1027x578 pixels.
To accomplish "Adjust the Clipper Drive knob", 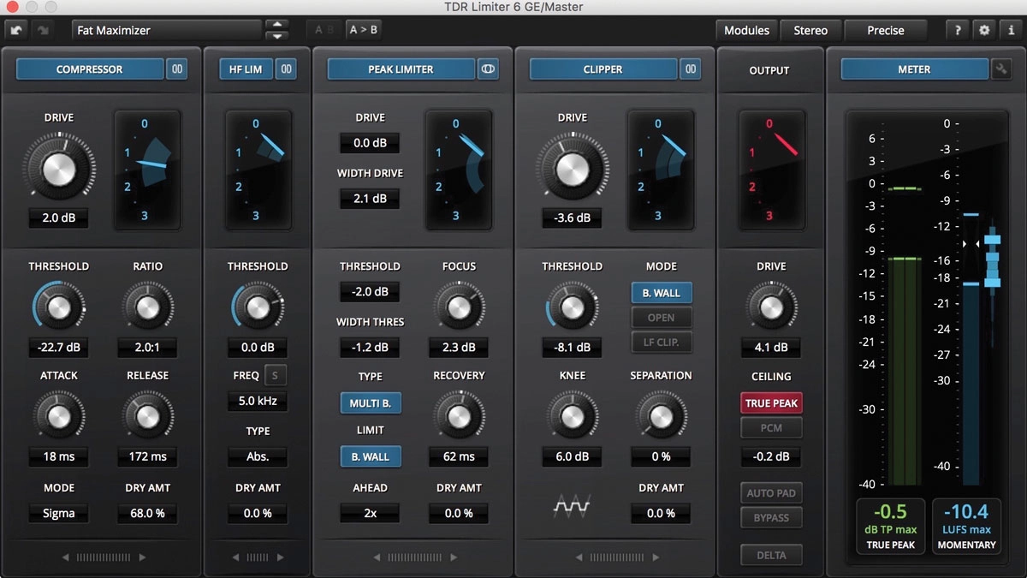I will click(572, 169).
